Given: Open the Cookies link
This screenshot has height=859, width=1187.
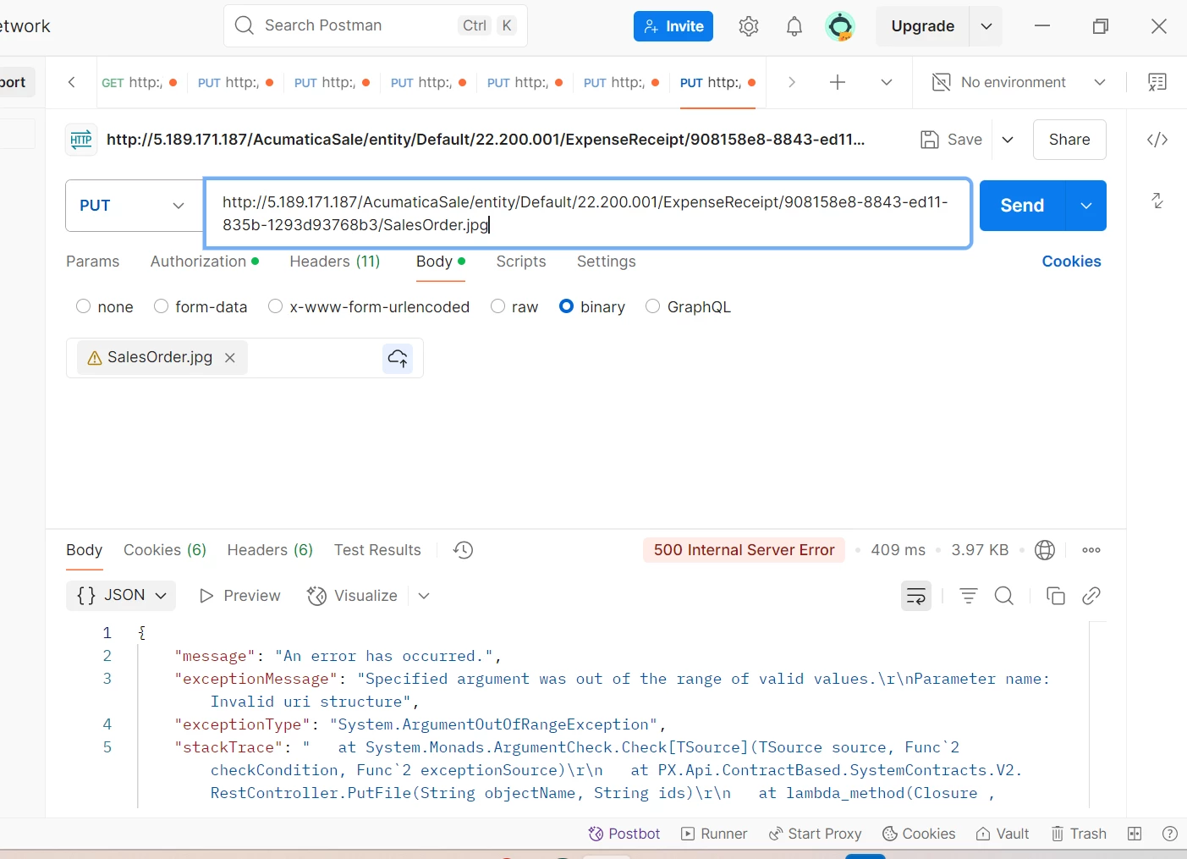Looking at the screenshot, I should 1071,262.
